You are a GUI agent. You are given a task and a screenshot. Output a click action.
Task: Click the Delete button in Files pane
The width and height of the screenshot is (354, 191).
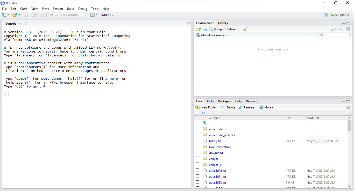pos(228,107)
